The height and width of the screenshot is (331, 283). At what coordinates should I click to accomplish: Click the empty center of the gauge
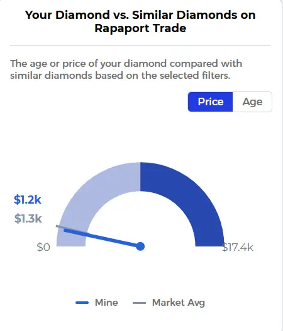140,219
